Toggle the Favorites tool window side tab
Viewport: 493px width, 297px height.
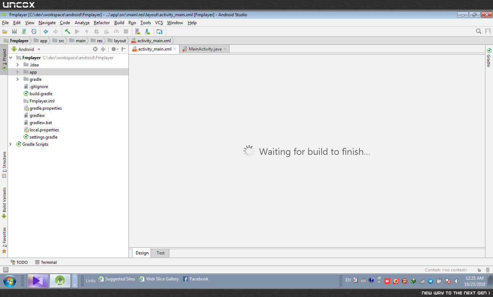[4, 240]
